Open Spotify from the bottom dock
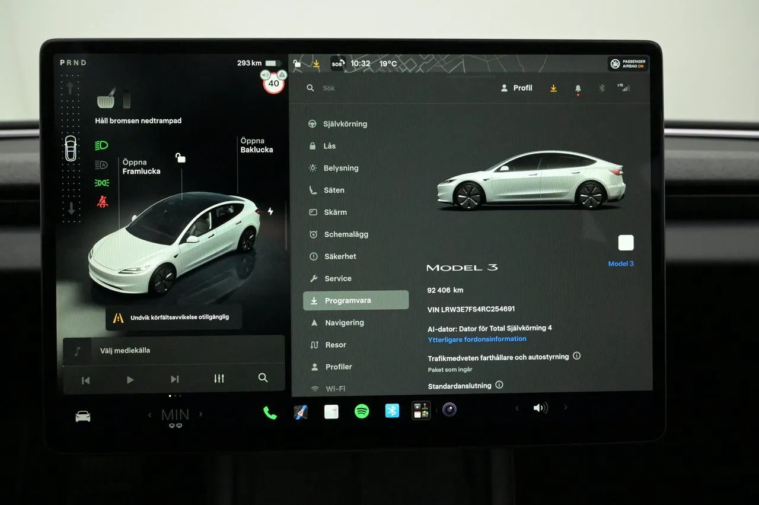 [x=362, y=411]
